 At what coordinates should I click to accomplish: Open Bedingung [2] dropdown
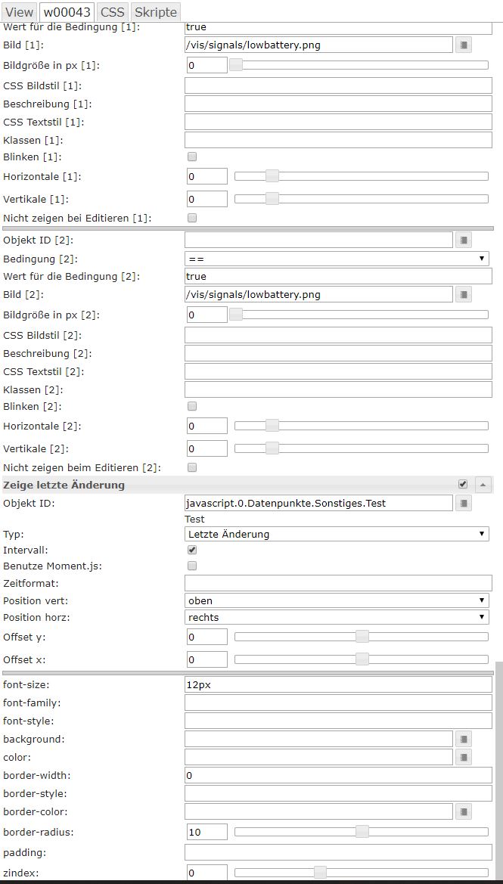pos(337,259)
